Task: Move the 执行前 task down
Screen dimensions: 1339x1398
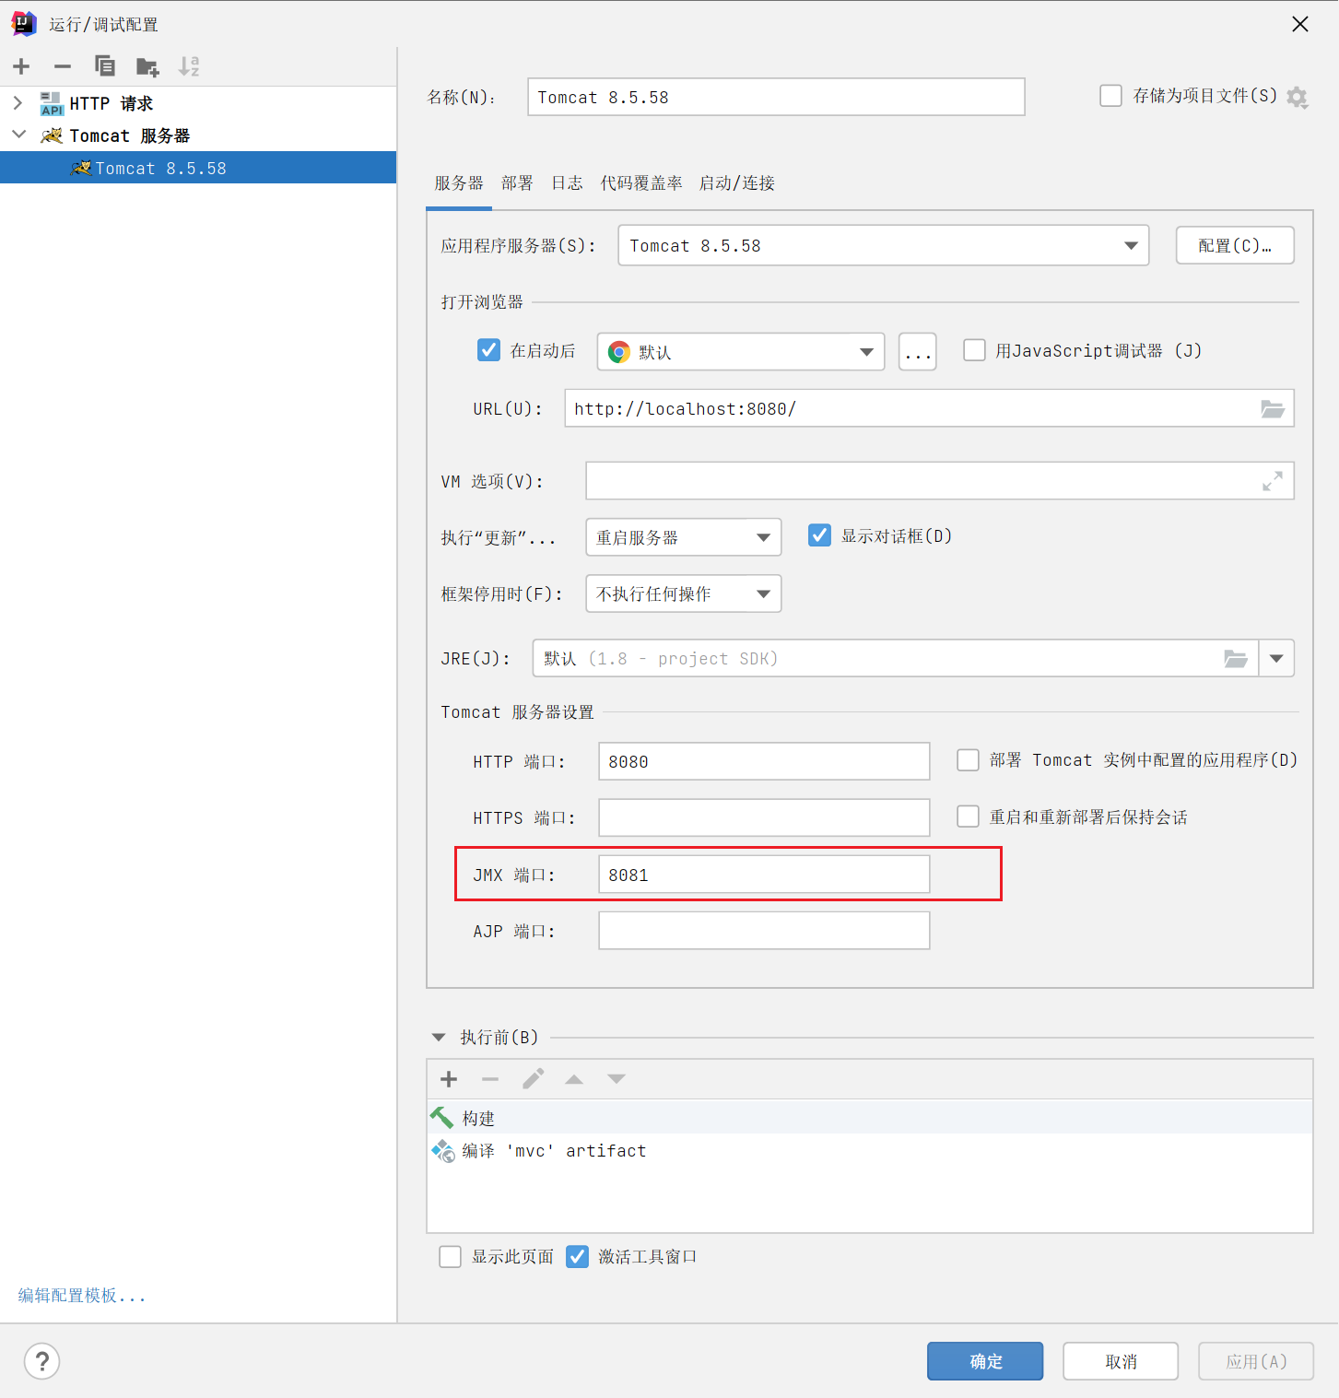Action: (x=617, y=1079)
